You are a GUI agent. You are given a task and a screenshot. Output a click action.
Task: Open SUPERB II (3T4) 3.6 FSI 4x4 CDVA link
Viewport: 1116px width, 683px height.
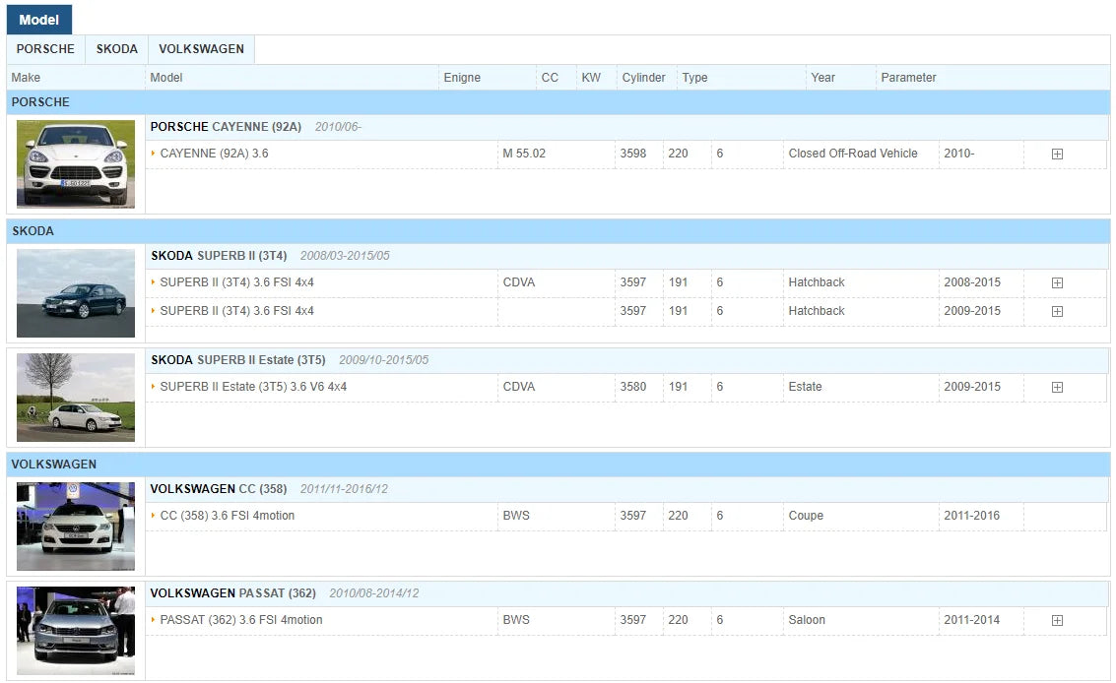[237, 282]
